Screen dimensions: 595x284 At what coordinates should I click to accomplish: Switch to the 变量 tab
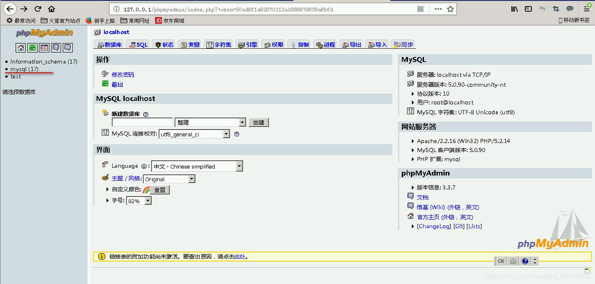pyautogui.click(x=190, y=44)
